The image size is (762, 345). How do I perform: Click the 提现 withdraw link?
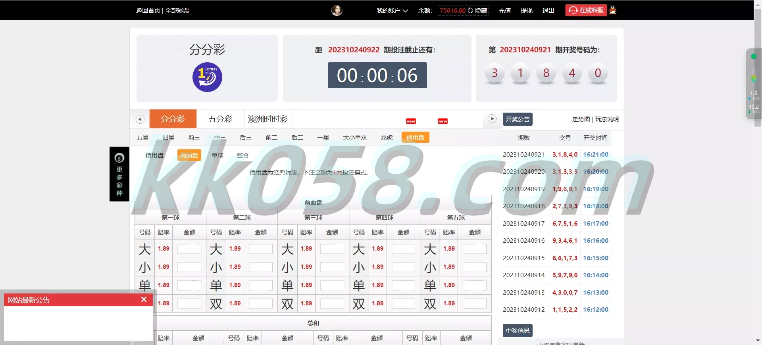(x=526, y=11)
